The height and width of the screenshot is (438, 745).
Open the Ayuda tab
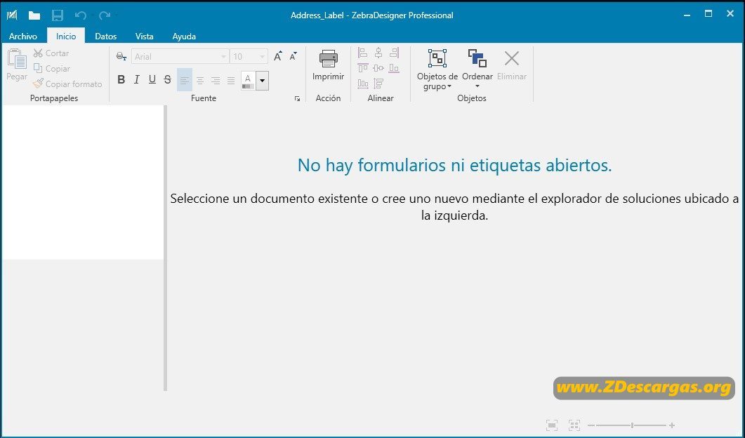point(184,36)
